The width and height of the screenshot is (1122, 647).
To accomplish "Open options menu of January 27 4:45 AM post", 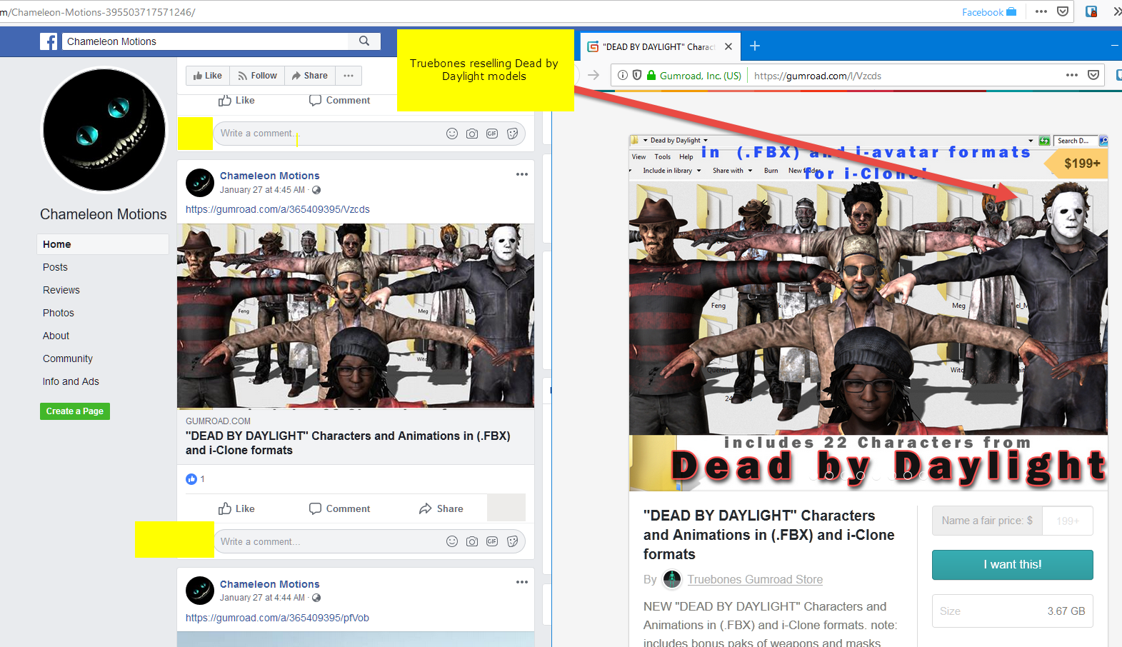I will click(x=522, y=174).
